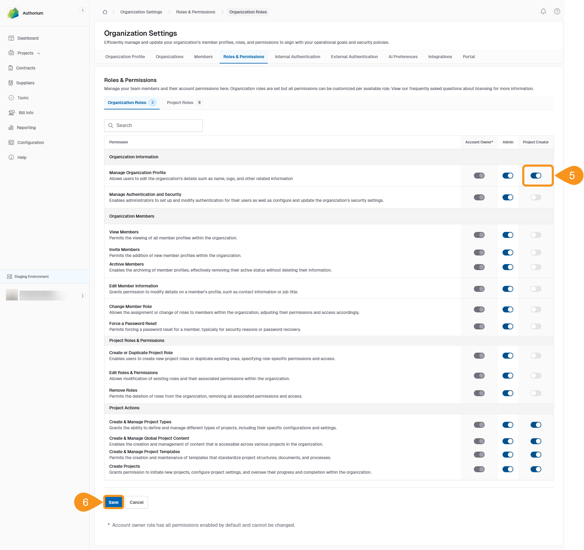Screen dimensions: 584x550
Task: Click the Save button
Action: (113, 502)
